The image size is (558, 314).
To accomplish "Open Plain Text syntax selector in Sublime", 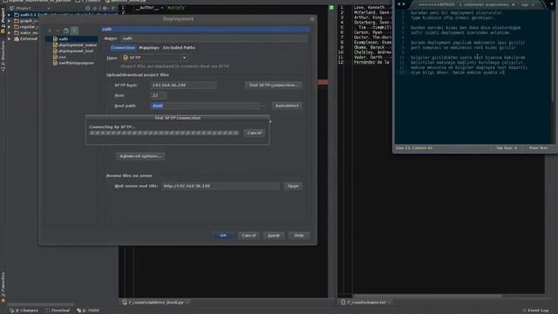I will tap(538, 148).
